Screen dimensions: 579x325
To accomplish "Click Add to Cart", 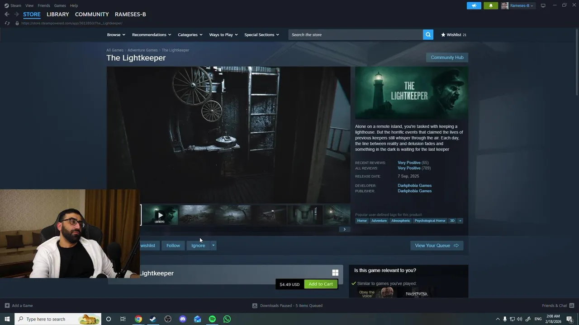I will tap(321, 284).
